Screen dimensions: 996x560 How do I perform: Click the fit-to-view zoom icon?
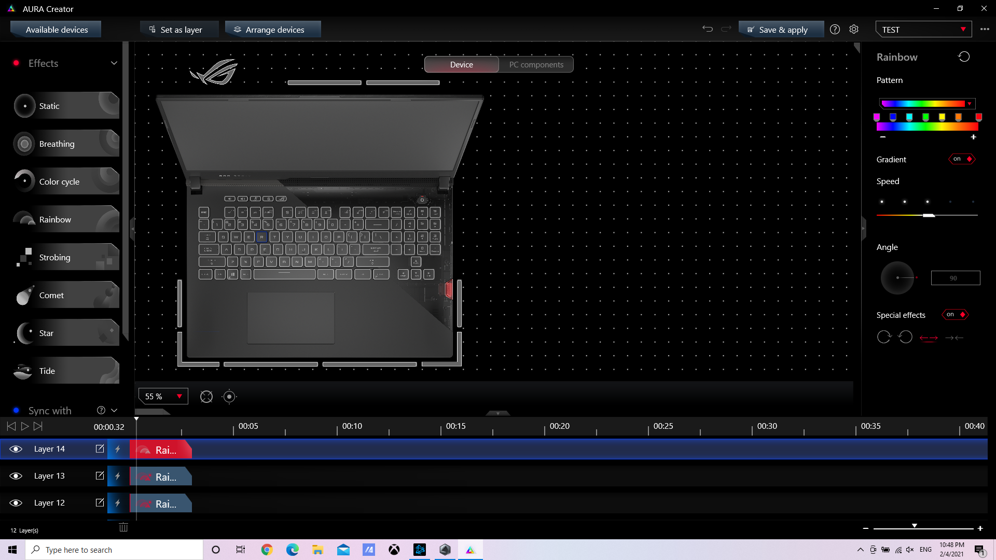(x=206, y=397)
